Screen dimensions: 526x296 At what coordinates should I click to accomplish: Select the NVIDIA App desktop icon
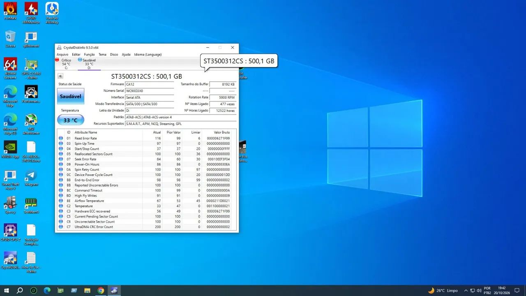coord(10,150)
